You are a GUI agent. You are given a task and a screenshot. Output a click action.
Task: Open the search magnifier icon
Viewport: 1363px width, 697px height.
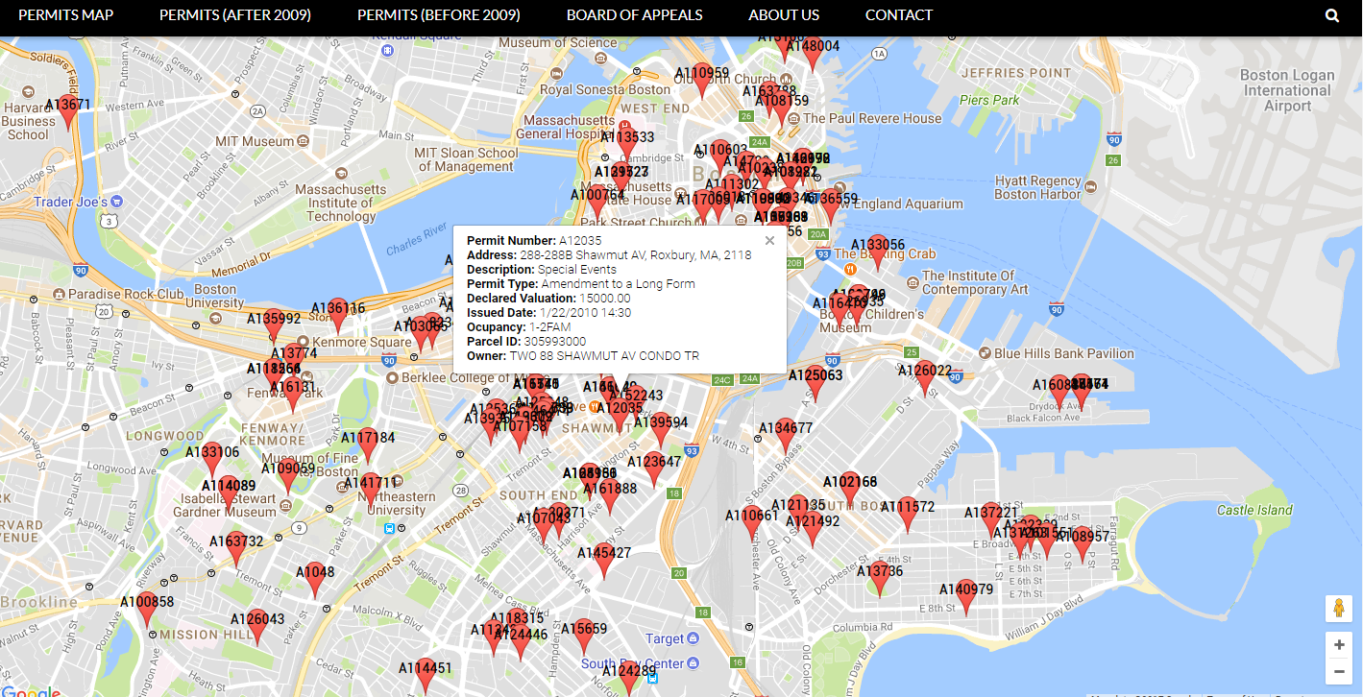(x=1332, y=15)
